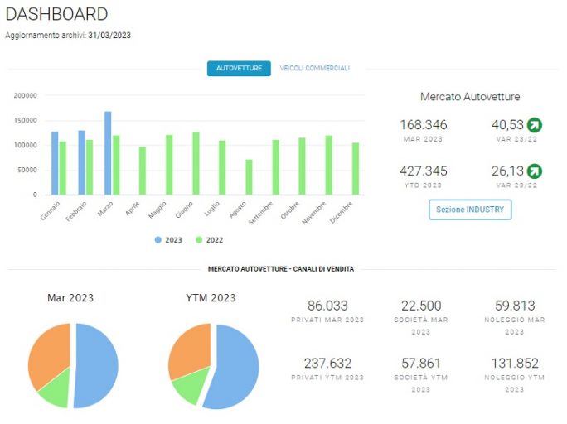This screenshot has width=567, height=424.
Task: Toggle the 2023 legend series
Action: click(x=168, y=240)
